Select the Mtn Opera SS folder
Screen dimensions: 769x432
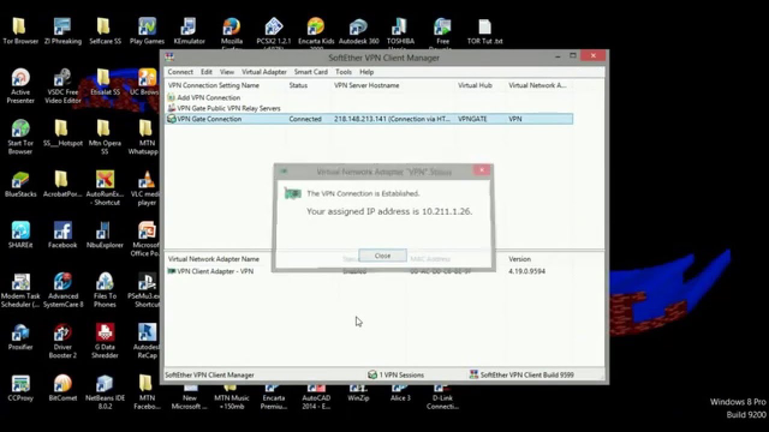tap(105, 137)
